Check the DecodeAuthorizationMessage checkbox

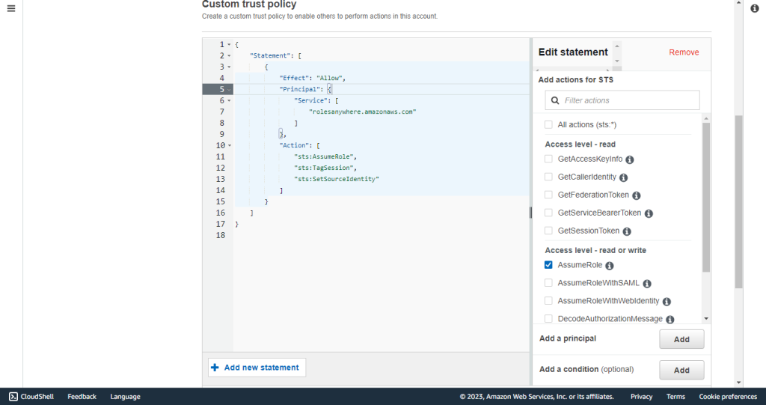point(548,318)
